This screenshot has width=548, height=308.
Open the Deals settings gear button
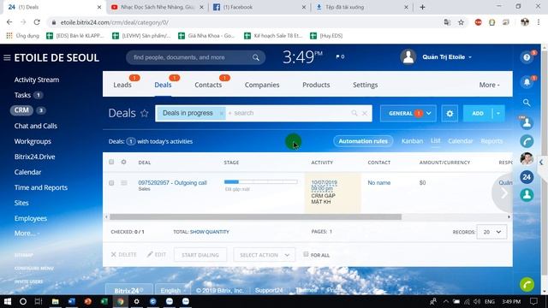point(450,114)
